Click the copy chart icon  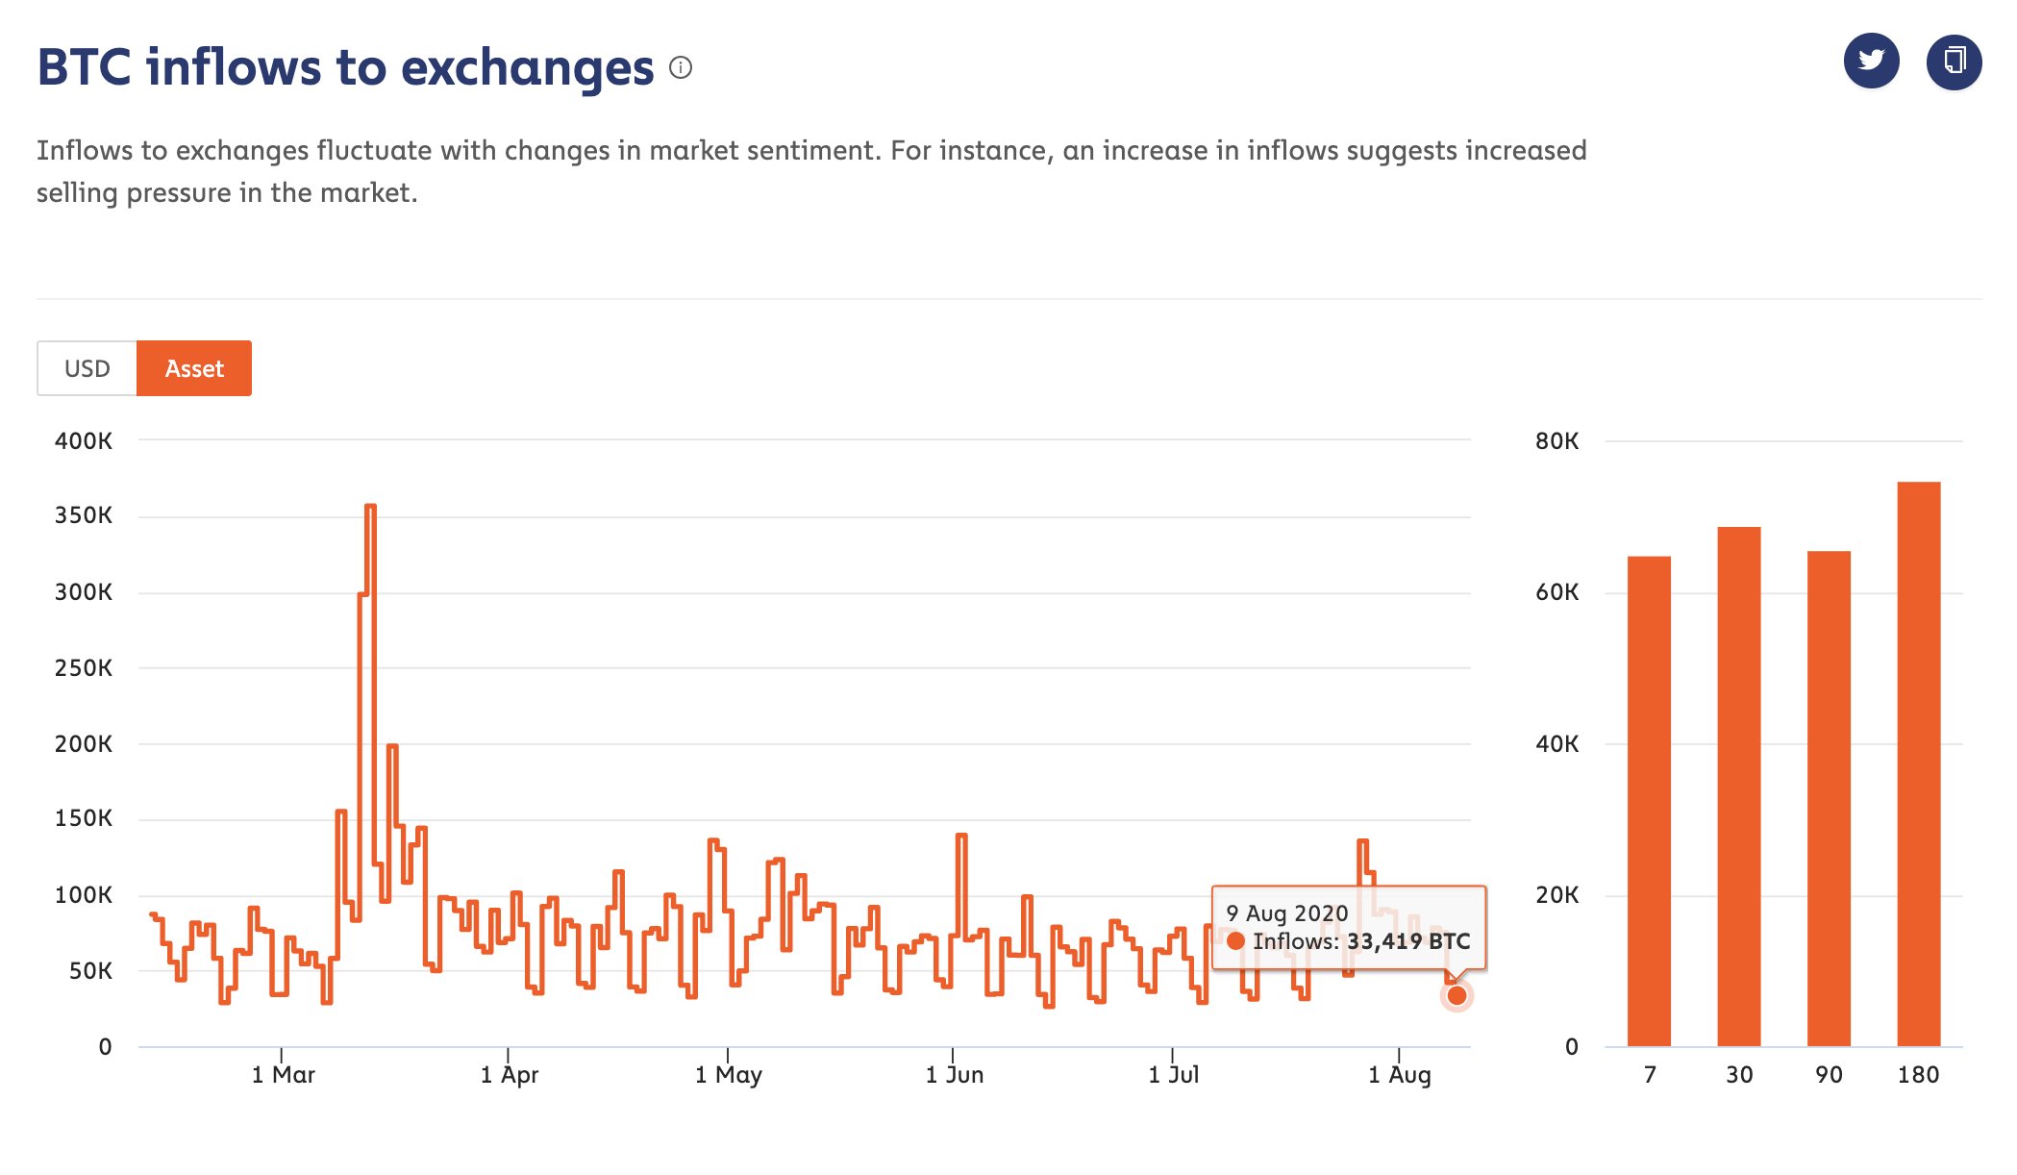pyautogui.click(x=1954, y=62)
